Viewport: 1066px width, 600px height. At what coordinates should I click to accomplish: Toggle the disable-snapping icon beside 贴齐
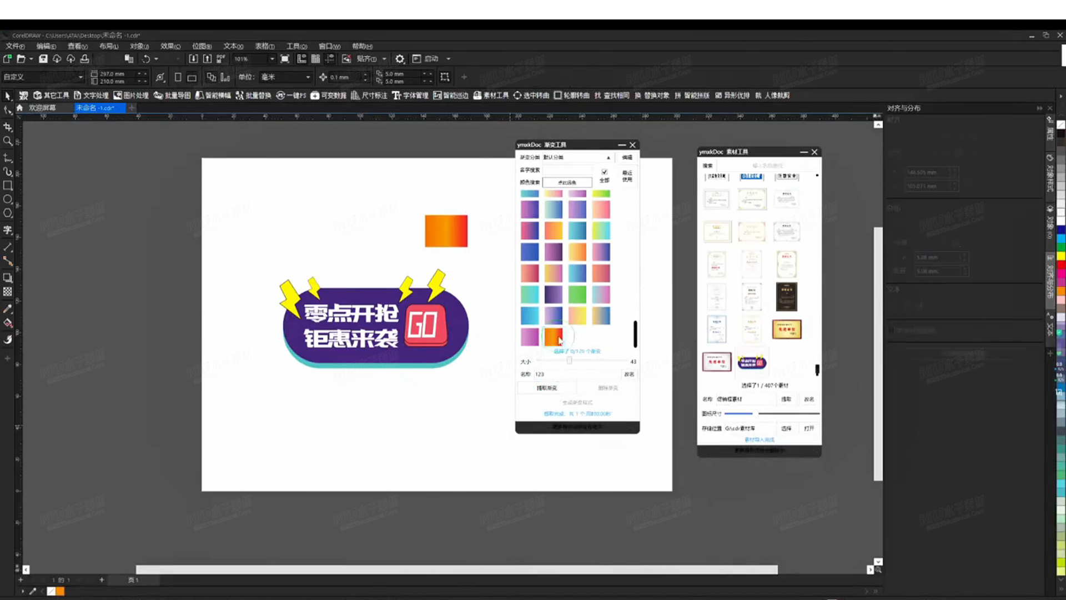click(x=346, y=58)
